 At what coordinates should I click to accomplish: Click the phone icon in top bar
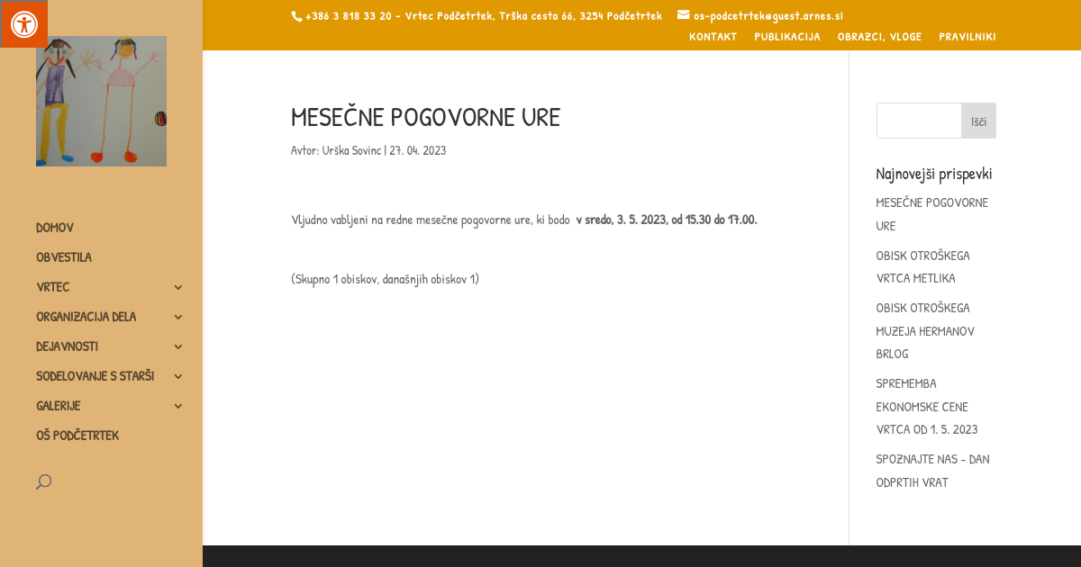[296, 16]
